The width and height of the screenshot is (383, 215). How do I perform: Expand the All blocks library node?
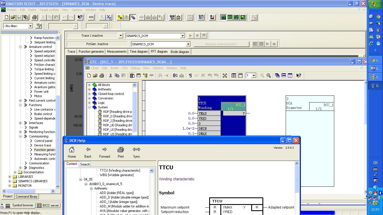pyautogui.click(x=89, y=85)
